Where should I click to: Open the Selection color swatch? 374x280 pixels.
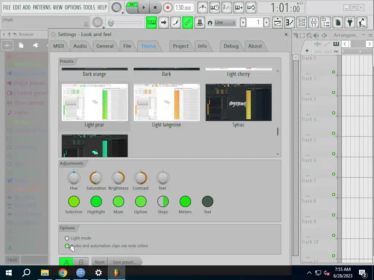(x=74, y=201)
